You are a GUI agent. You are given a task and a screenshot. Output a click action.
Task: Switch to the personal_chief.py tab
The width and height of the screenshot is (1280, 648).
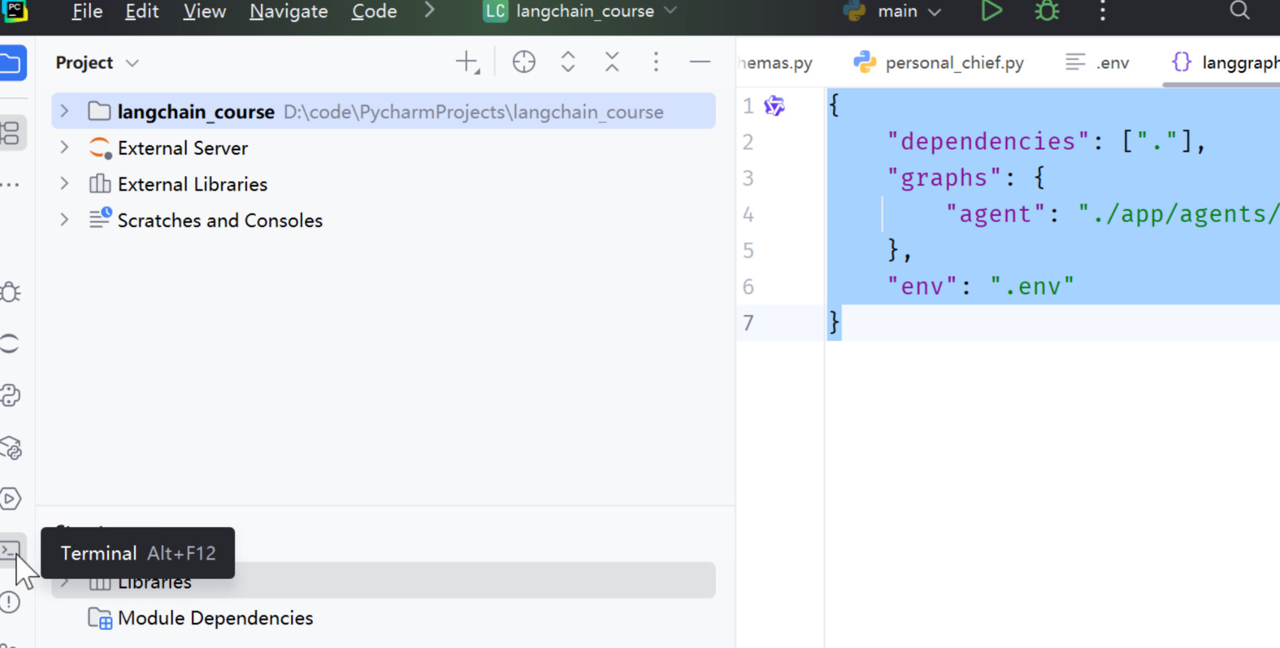tap(939, 63)
